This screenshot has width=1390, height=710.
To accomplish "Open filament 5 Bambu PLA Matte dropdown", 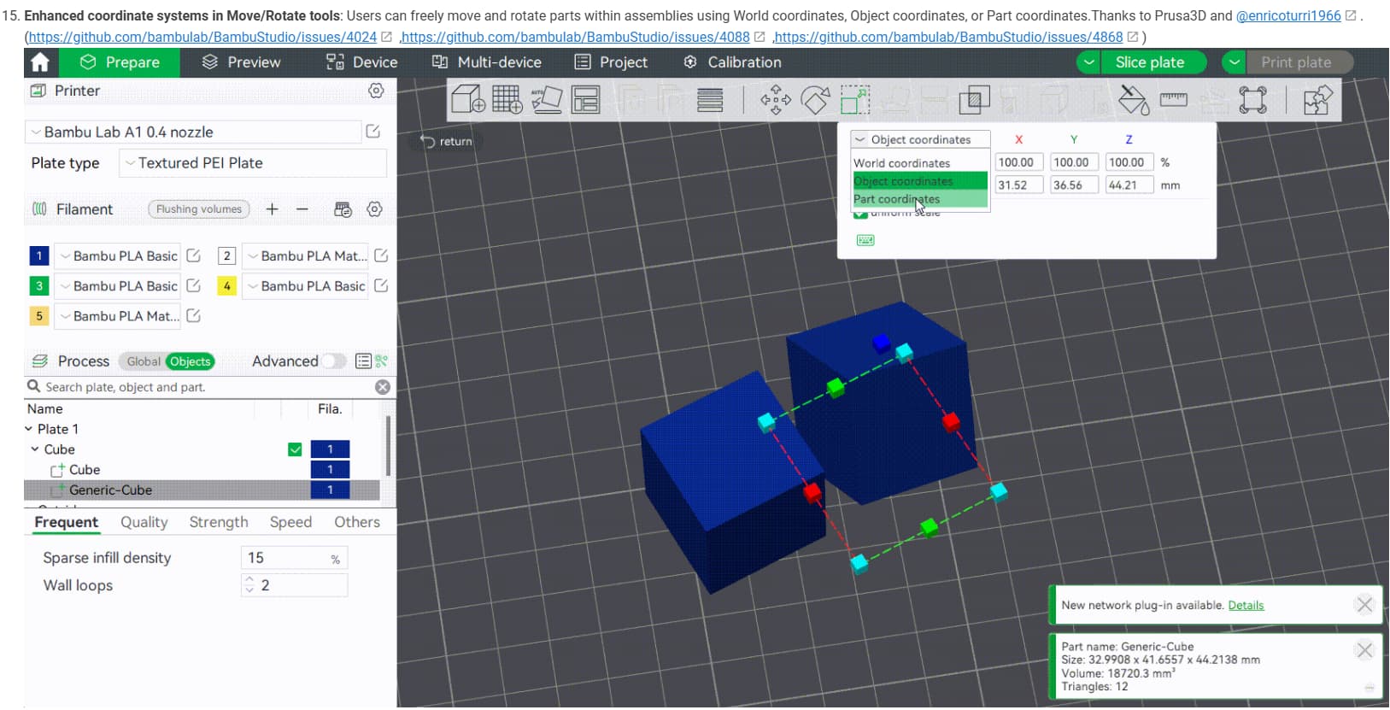I will tap(118, 316).
